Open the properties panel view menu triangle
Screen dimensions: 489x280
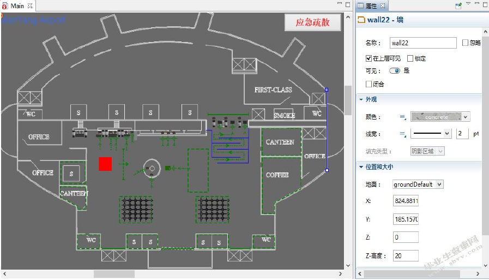coord(468,4)
